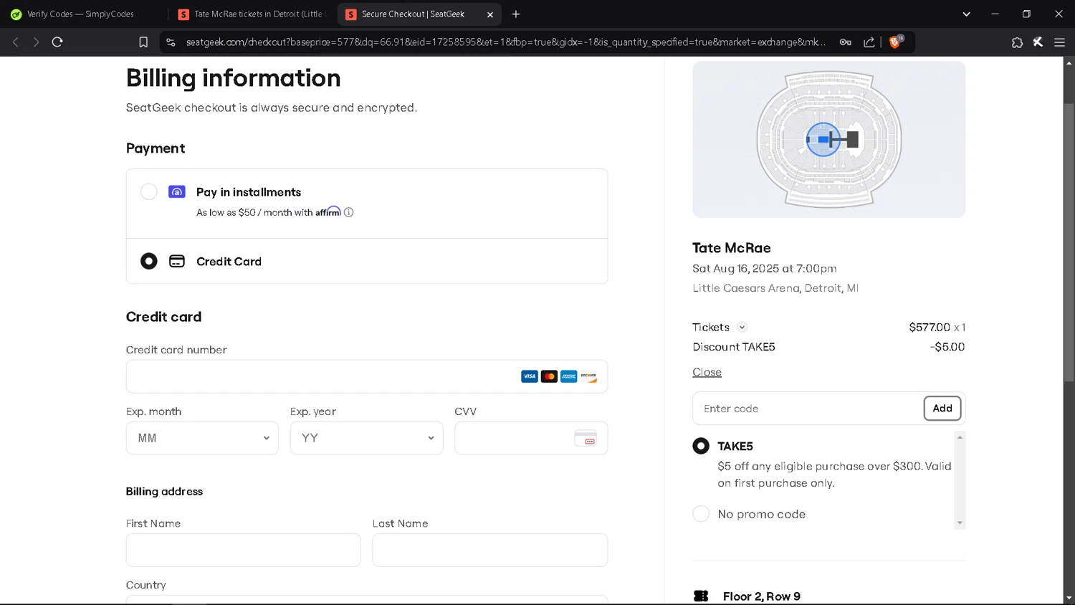Open the Exp. month dropdown
This screenshot has height=605, width=1075.
tap(202, 438)
